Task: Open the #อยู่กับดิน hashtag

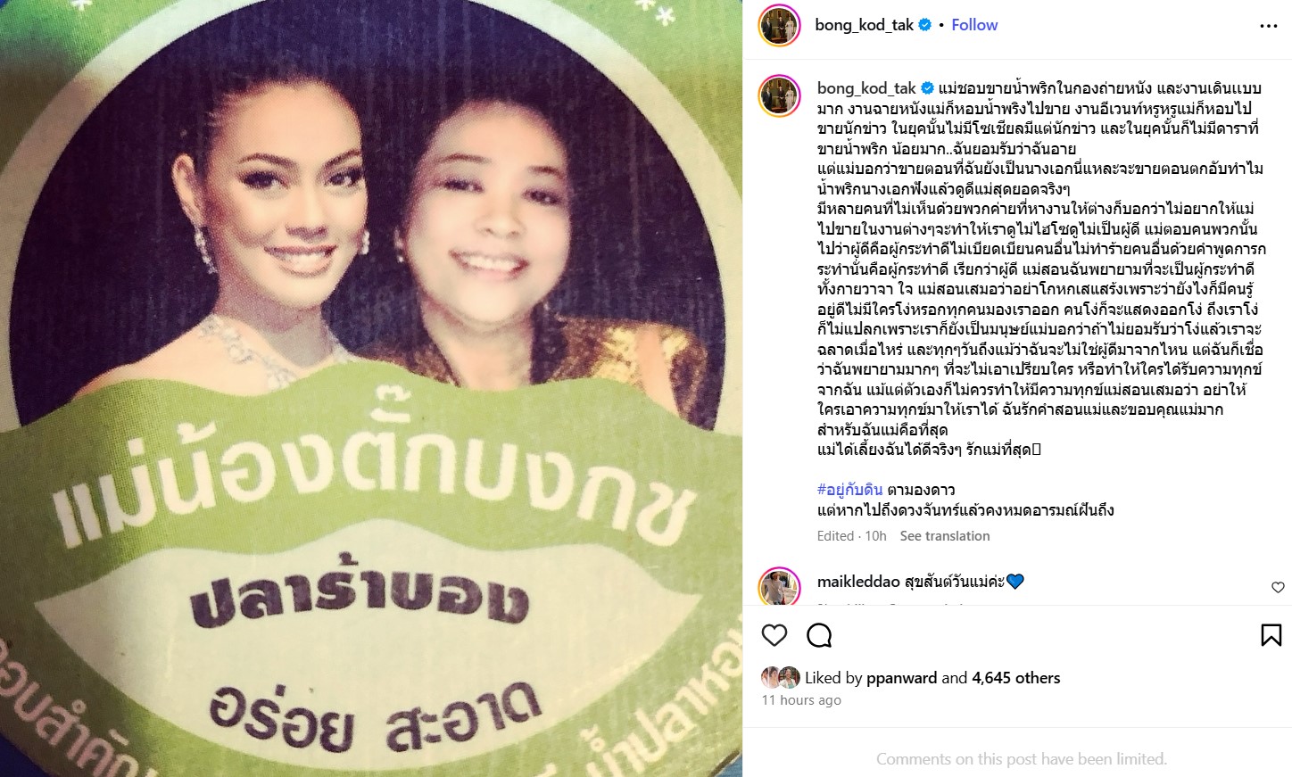Action: (849, 490)
